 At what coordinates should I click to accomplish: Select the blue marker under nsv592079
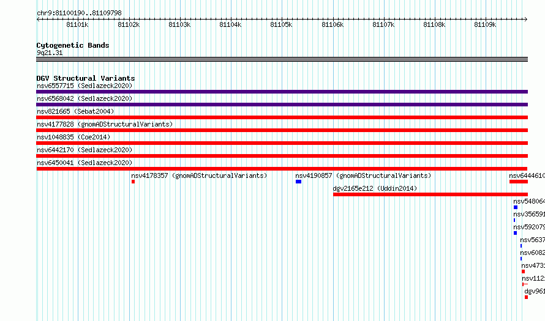pos(516,233)
